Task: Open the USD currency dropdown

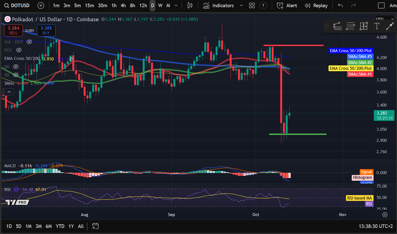Action: [385, 19]
